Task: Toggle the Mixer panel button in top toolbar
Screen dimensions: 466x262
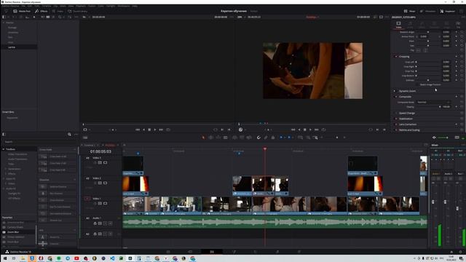Action: [x=410, y=12]
